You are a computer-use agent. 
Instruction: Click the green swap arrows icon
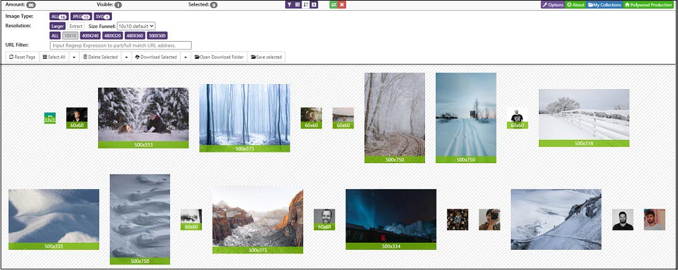click(333, 5)
